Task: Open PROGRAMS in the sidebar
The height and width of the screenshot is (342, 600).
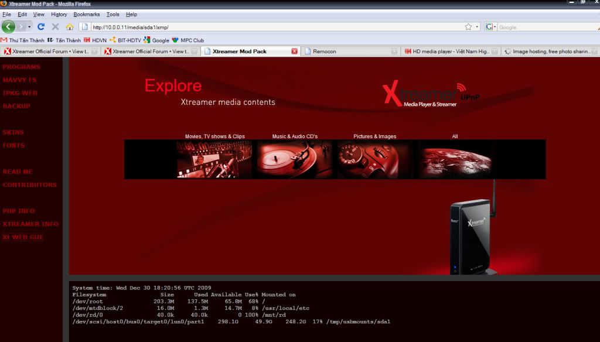Action: point(22,67)
